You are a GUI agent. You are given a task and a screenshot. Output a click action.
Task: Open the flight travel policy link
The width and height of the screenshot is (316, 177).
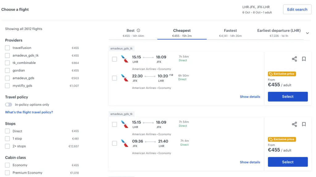29,112
